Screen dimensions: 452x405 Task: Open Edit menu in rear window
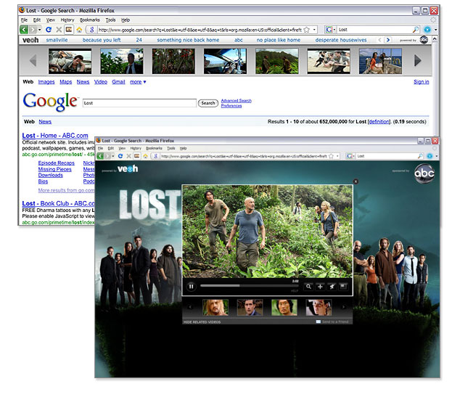click(37, 20)
